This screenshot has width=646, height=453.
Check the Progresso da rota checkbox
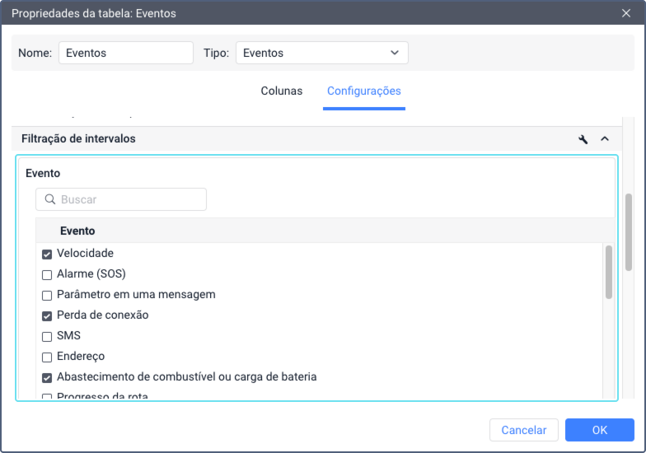(47, 397)
